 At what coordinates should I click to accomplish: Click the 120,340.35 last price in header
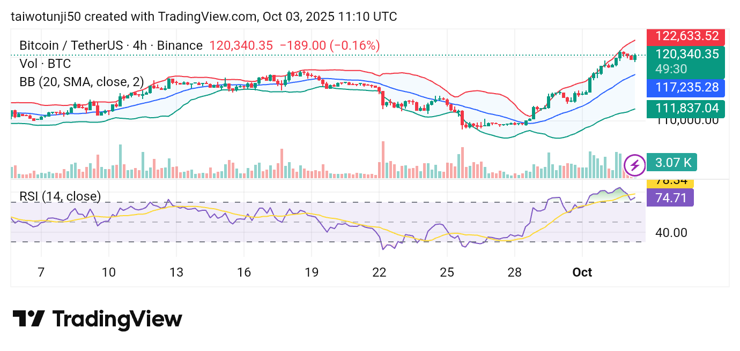[x=241, y=45]
